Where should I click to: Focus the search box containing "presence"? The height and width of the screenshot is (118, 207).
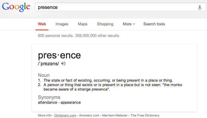pos(120,7)
